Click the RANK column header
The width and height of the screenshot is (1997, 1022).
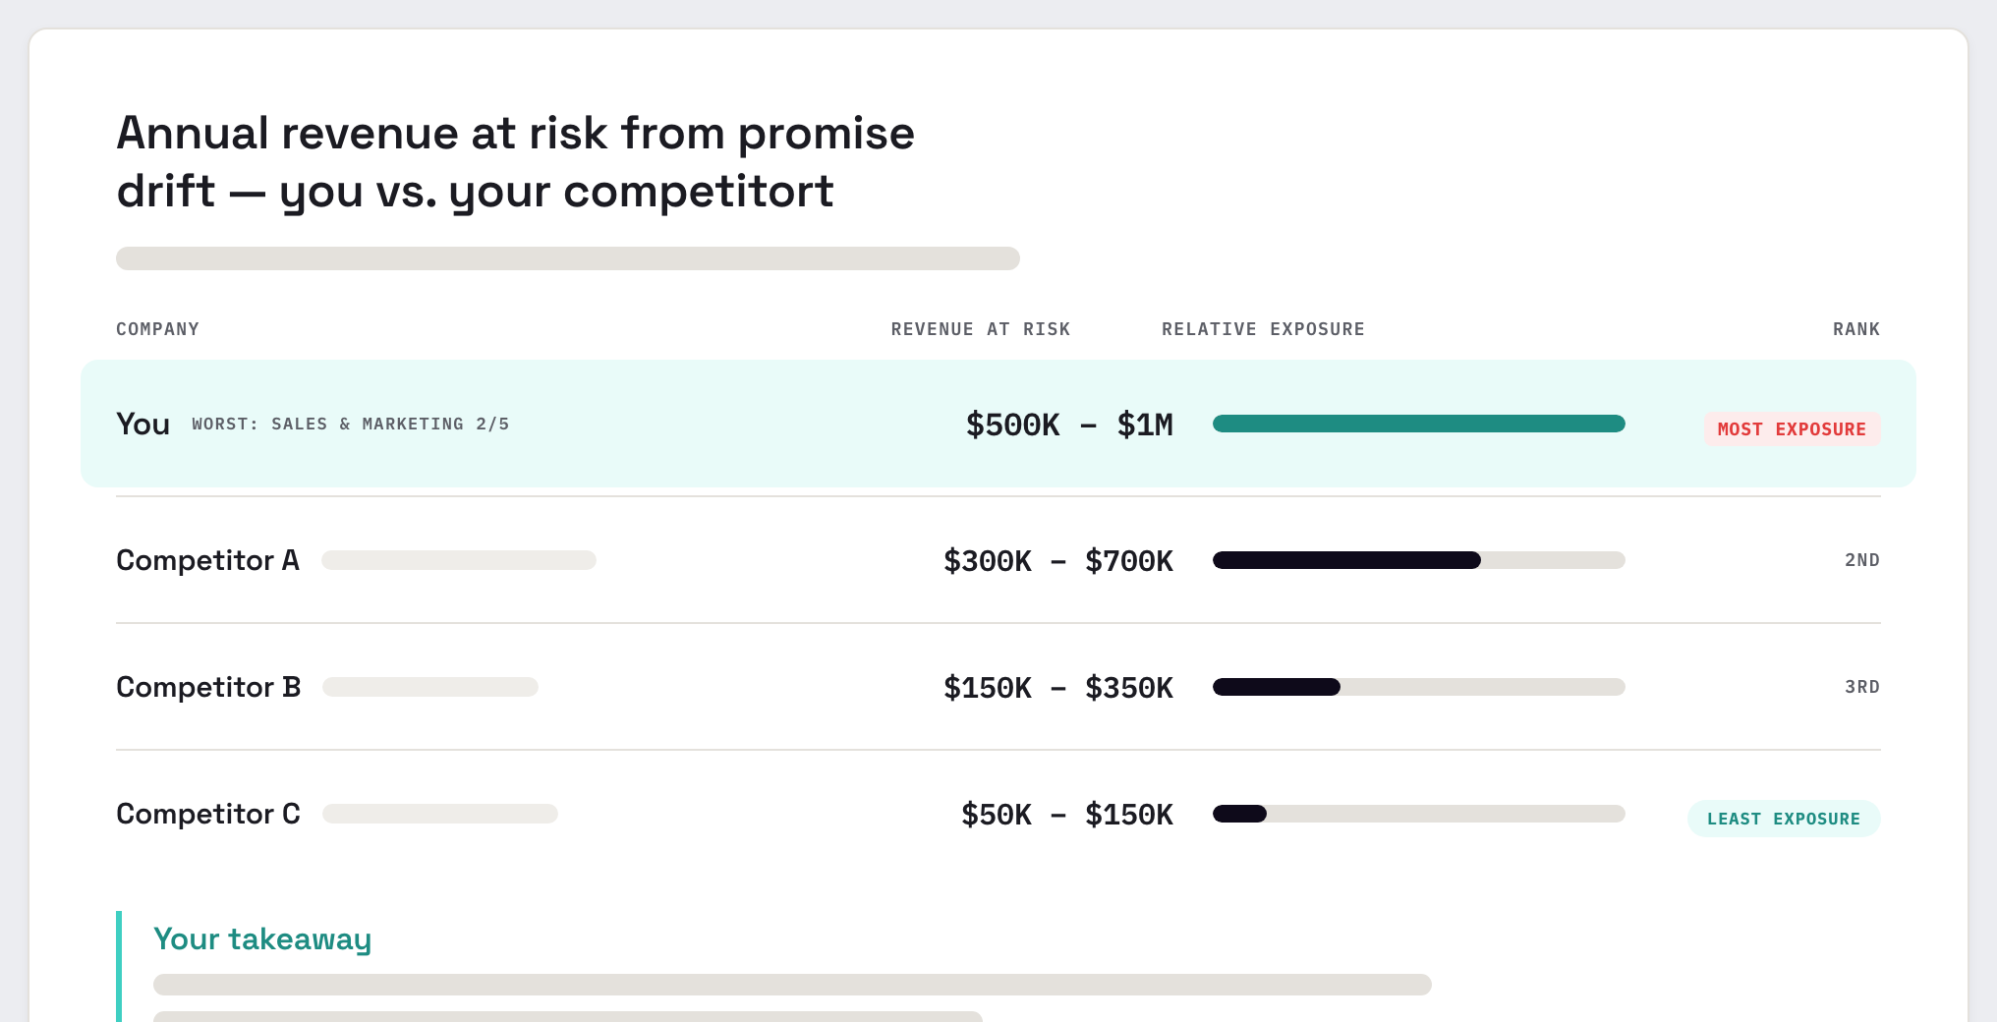tap(1856, 329)
